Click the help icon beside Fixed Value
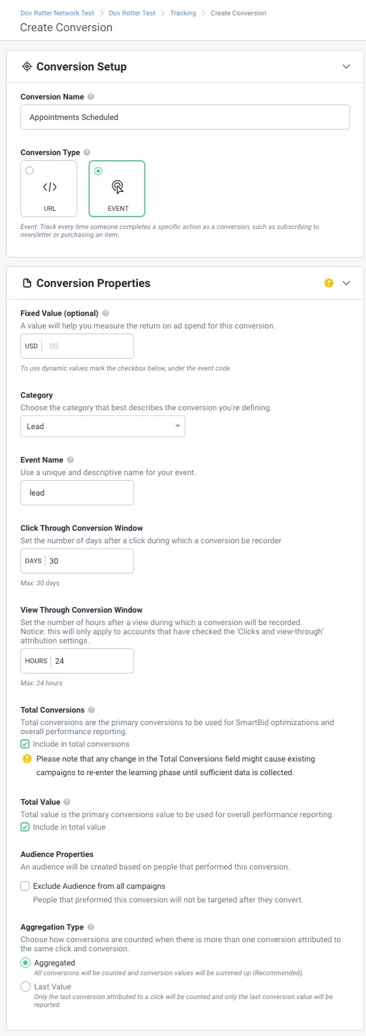The image size is (366, 1036). tap(106, 313)
